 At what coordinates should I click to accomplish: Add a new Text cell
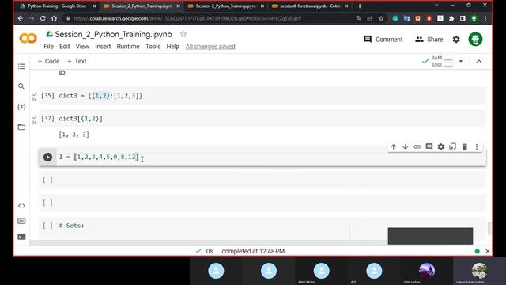pyautogui.click(x=77, y=61)
